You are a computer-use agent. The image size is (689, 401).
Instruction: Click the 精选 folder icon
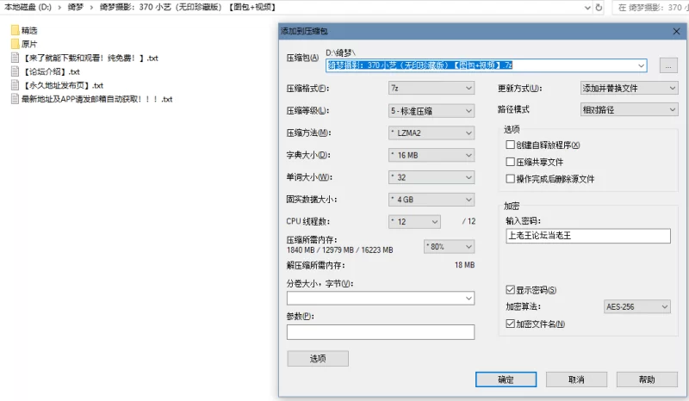click(x=15, y=30)
